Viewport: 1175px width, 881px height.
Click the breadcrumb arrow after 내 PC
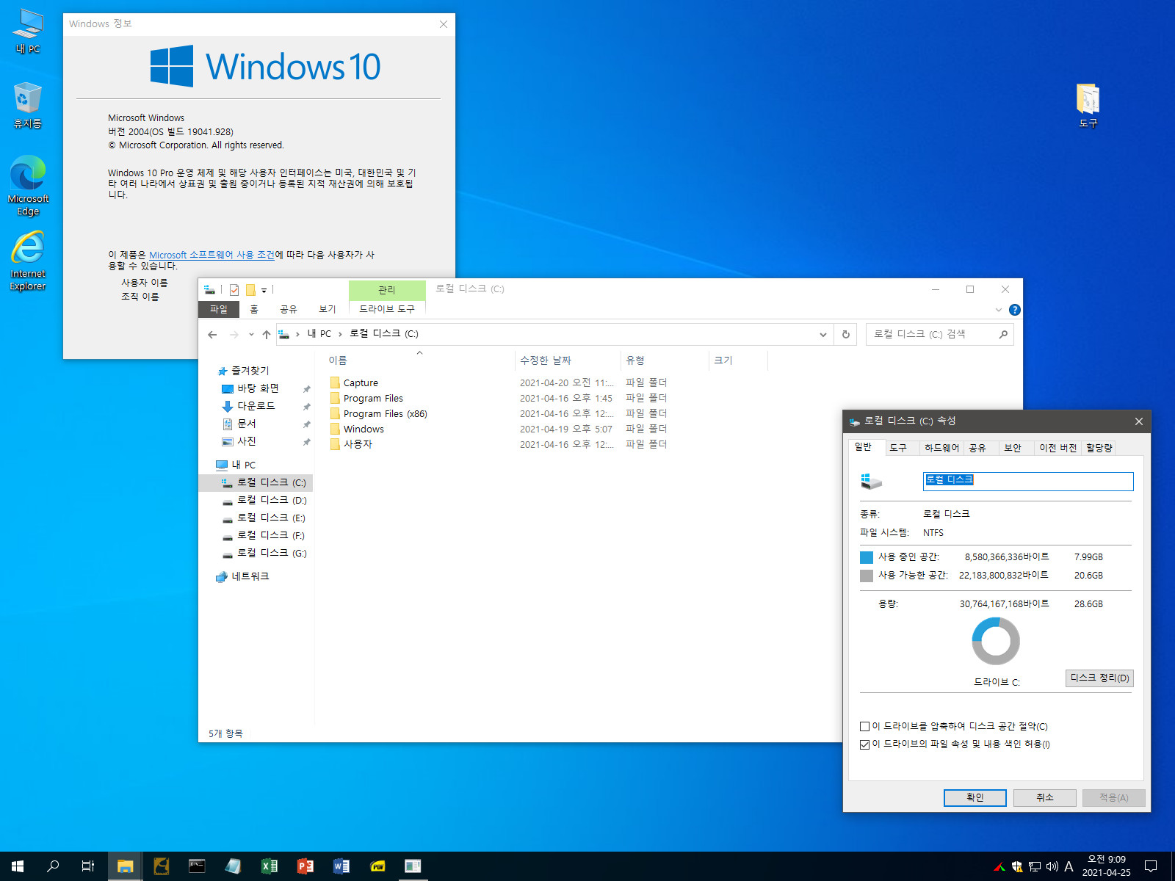tap(340, 334)
